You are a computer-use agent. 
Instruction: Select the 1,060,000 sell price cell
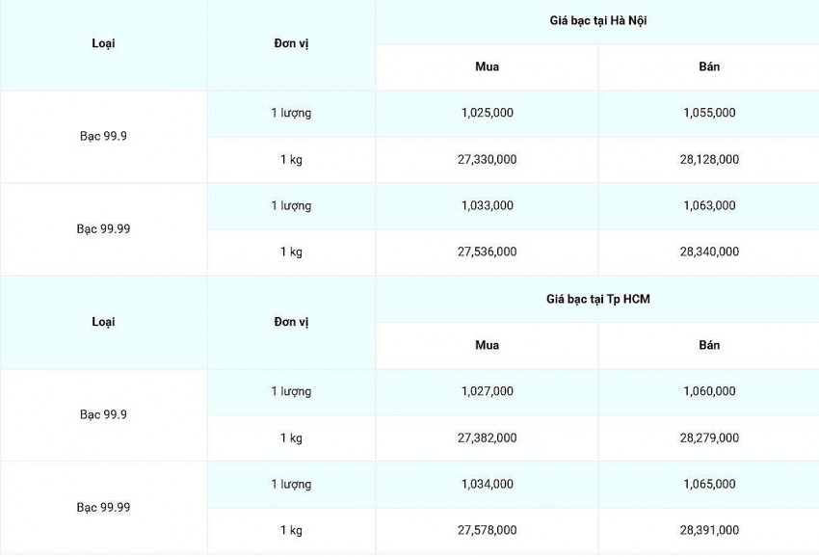709,391
